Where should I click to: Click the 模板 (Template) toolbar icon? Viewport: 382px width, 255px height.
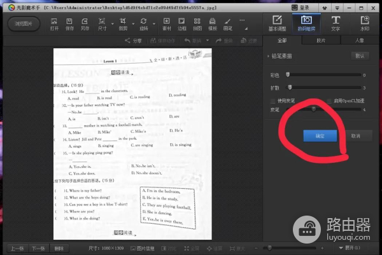(x=213, y=23)
